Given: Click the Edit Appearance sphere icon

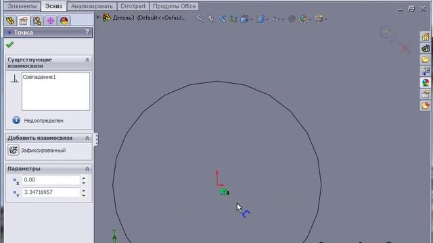Looking at the screenshot, I should (292, 19).
